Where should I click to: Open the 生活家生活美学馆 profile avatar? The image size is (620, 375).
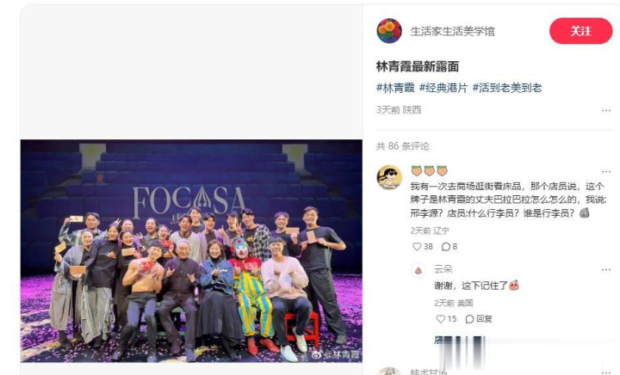pos(389,31)
